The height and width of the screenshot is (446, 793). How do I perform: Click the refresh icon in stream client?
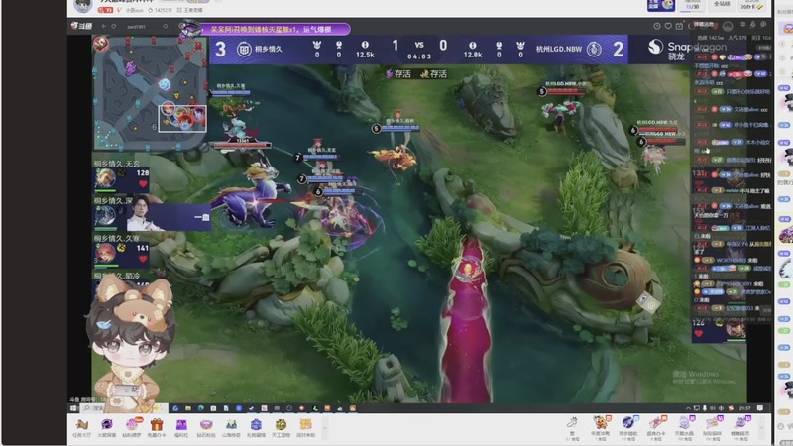click(x=114, y=26)
